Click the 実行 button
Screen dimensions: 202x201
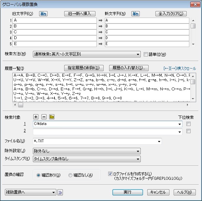click(x=127, y=192)
